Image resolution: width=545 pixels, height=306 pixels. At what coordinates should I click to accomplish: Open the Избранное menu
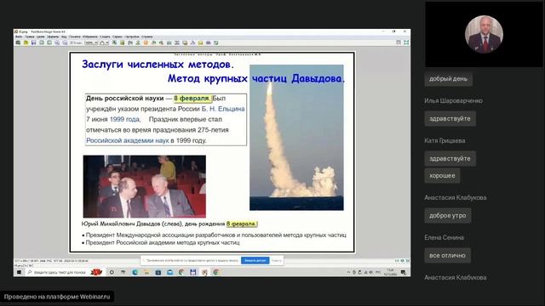(90, 37)
